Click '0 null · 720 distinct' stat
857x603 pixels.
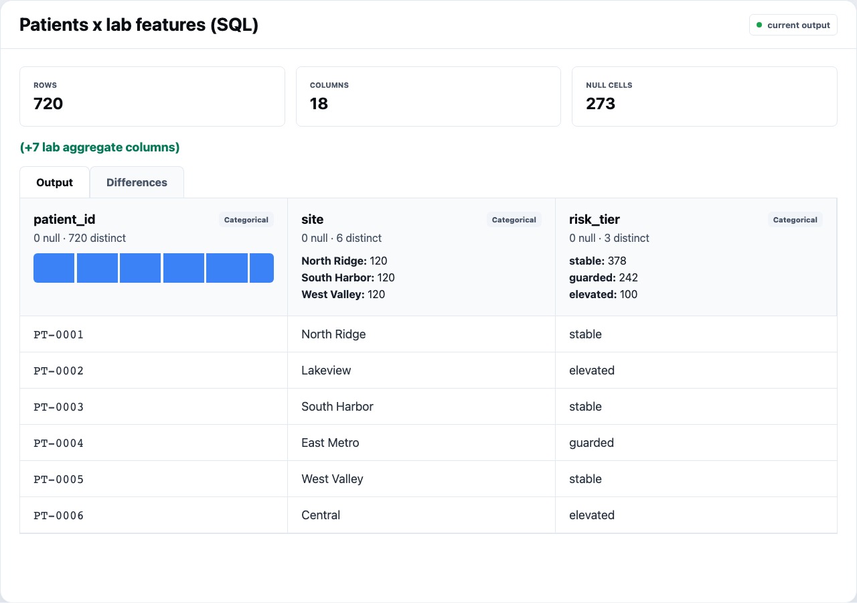80,238
